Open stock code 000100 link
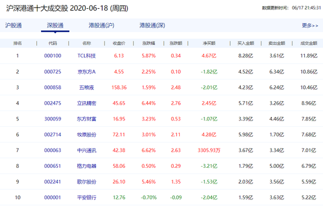 click(x=53, y=56)
